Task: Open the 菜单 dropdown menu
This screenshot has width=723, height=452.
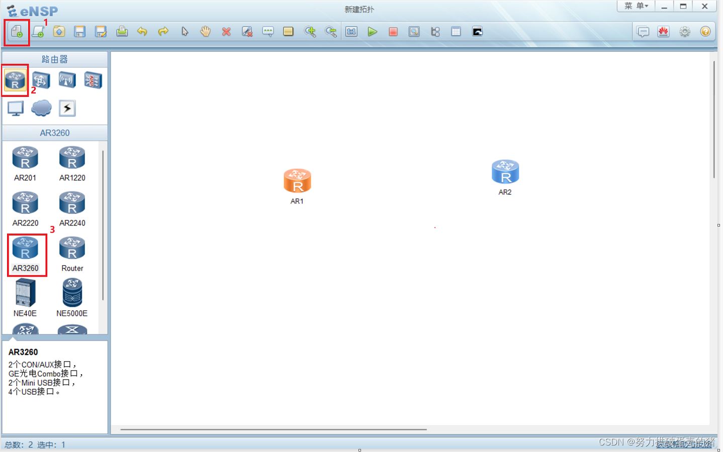Action: pos(636,6)
